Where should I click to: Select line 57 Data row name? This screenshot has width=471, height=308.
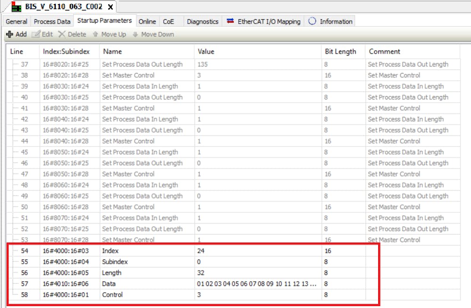tap(108, 284)
